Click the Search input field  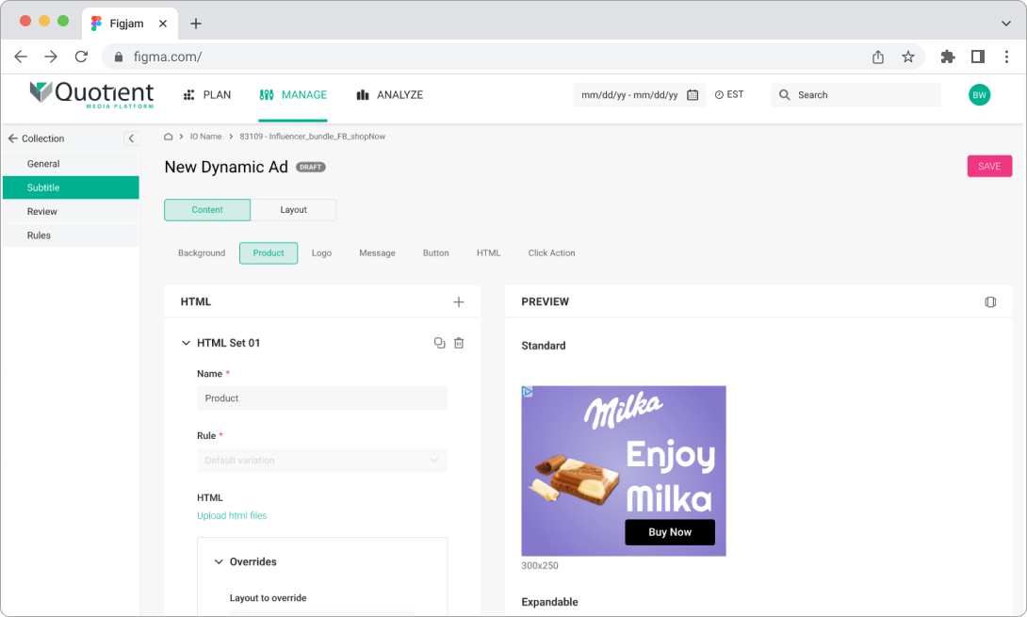coord(856,95)
